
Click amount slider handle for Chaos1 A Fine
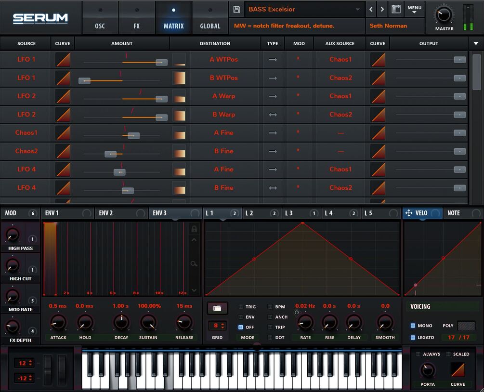pyautogui.click(x=134, y=135)
